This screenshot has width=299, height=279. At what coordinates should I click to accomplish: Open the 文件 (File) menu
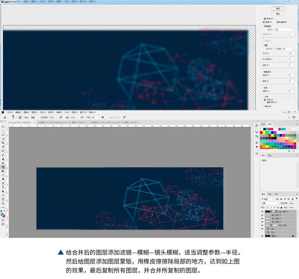click(10, 112)
